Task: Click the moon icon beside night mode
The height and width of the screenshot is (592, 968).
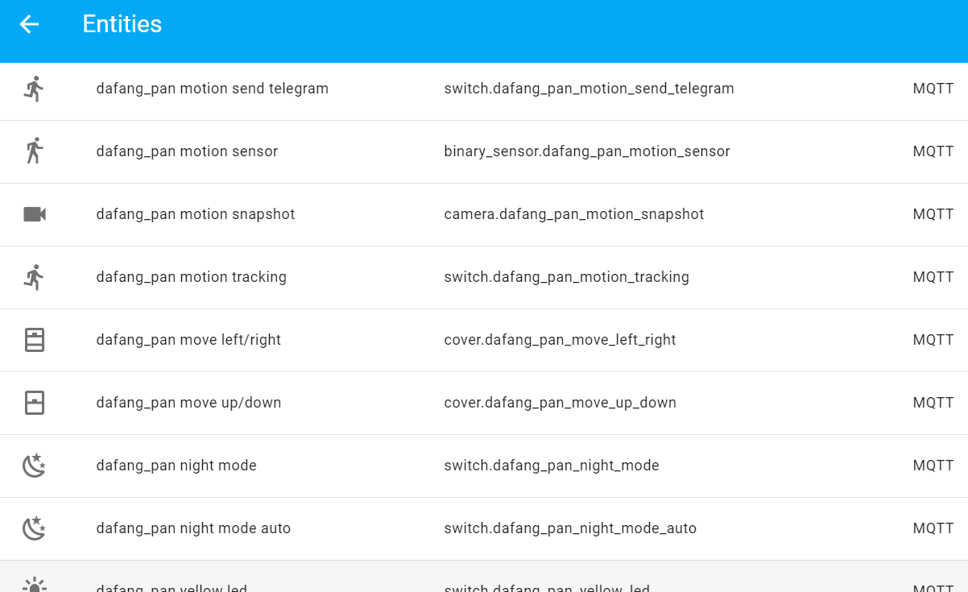Action: click(33, 466)
